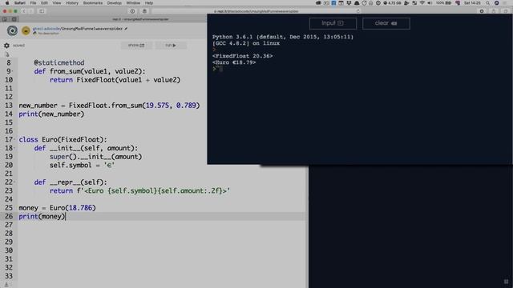Click 'class Euro(FixedFloat):' on line 17
This screenshot has width=513, height=288.
coord(63,139)
